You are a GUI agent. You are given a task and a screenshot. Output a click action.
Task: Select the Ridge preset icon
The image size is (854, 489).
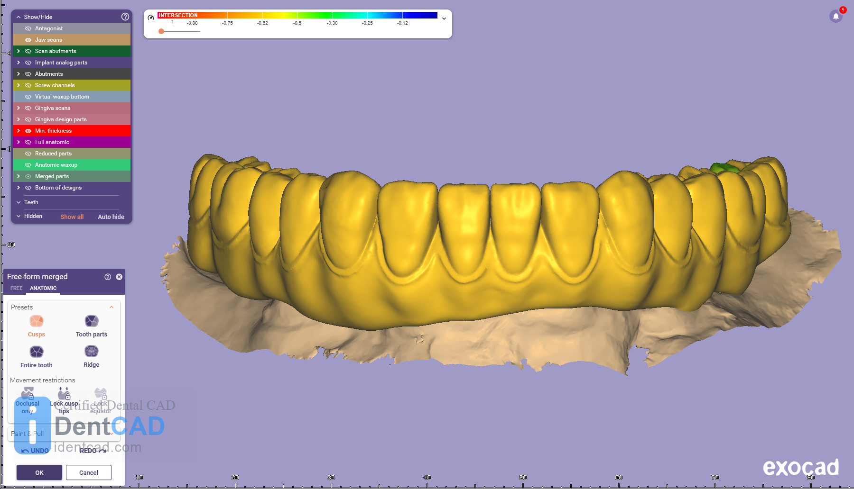(92, 351)
